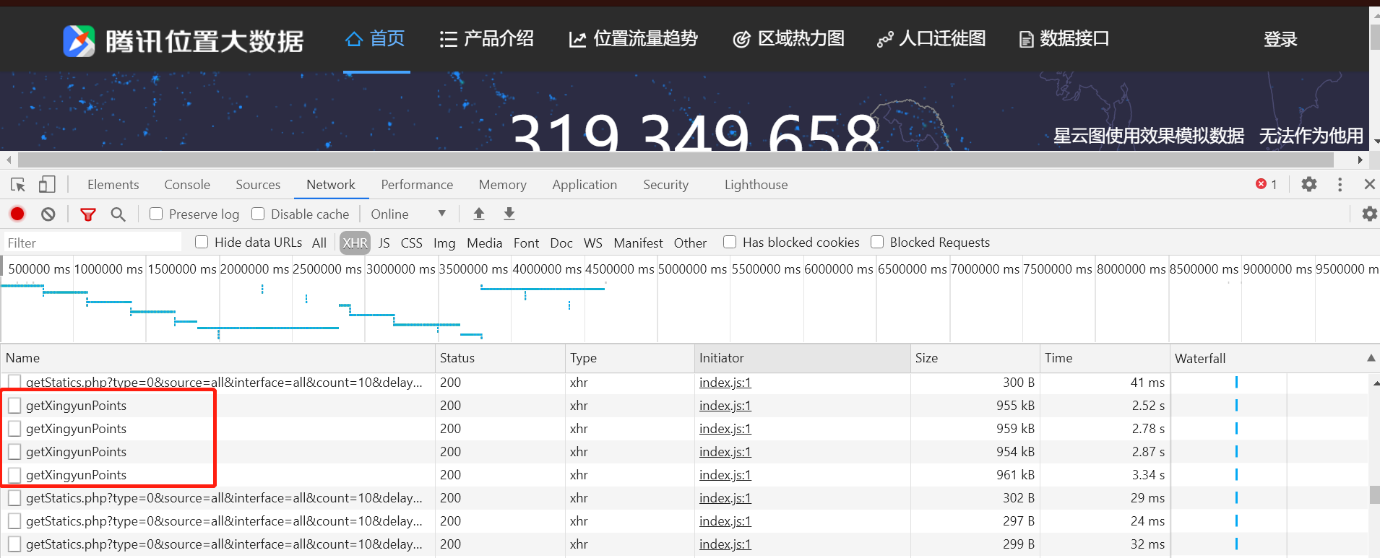
Task: Sort by the Size column header
Action: [975, 358]
